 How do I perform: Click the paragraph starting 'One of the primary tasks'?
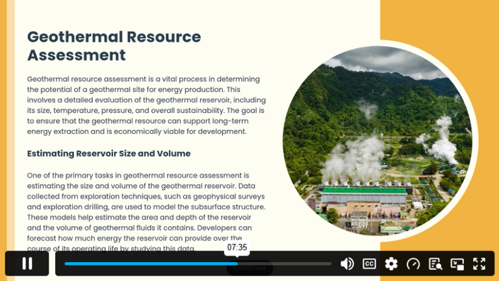tap(146, 212)
